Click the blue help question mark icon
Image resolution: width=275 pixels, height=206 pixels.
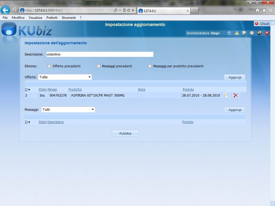[229, 33]
